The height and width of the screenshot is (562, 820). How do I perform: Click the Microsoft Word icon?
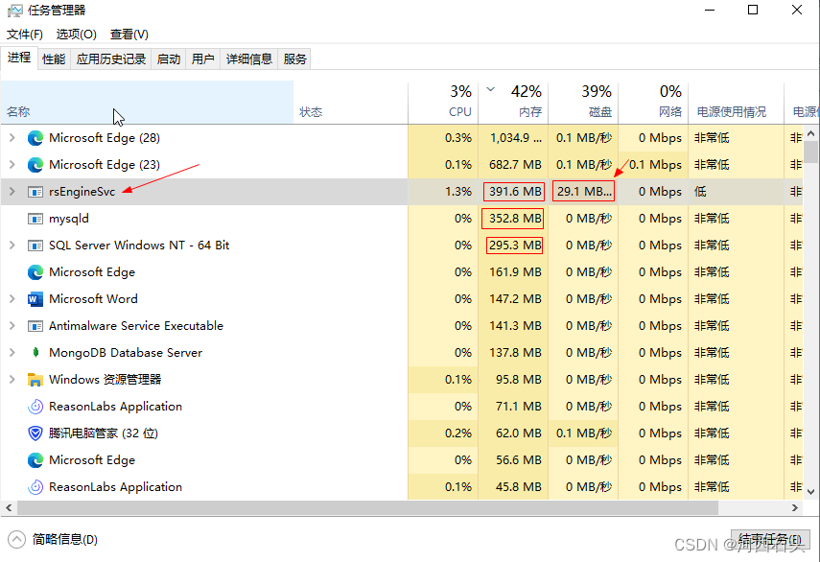click(x=35, y=299)
